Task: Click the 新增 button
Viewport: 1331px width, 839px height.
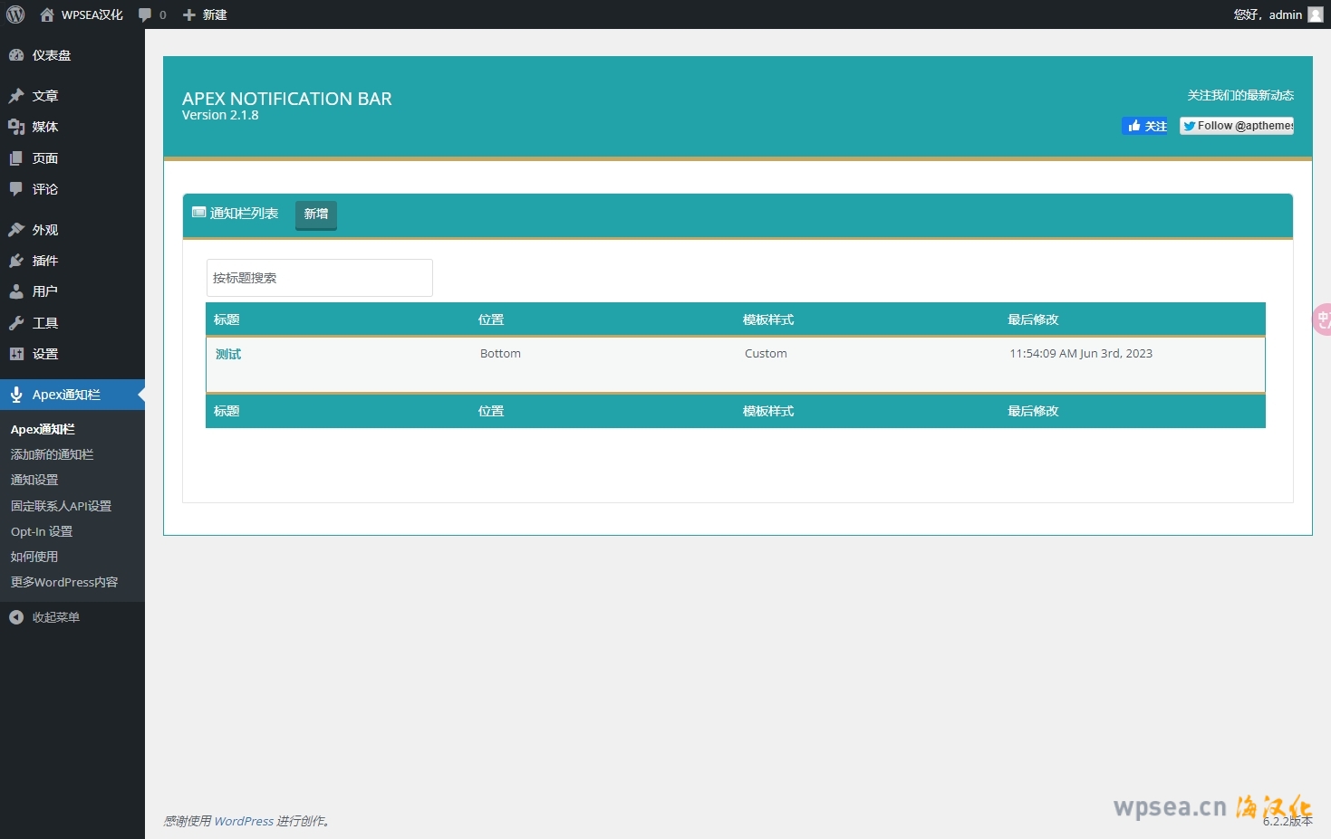Action: (x=316, y=215)
